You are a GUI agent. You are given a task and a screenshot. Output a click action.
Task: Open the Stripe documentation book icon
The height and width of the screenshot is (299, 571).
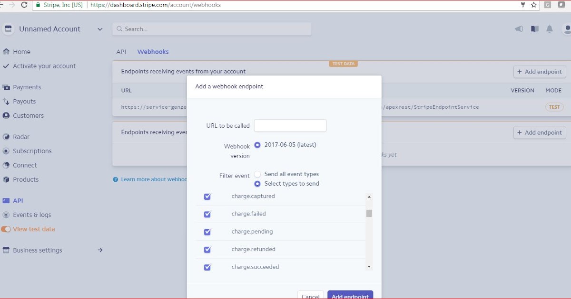pos(534,29)
